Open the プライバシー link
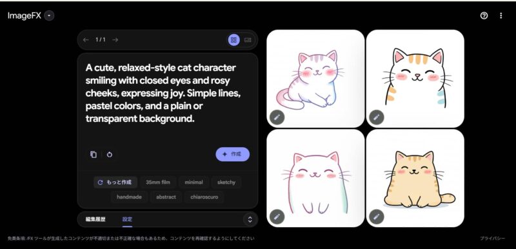The width and height of the screenshot is (516, 249). [x=492, y=239]
